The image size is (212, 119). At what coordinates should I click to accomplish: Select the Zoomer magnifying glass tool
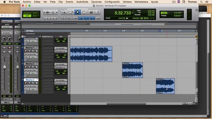pos(64,12)
